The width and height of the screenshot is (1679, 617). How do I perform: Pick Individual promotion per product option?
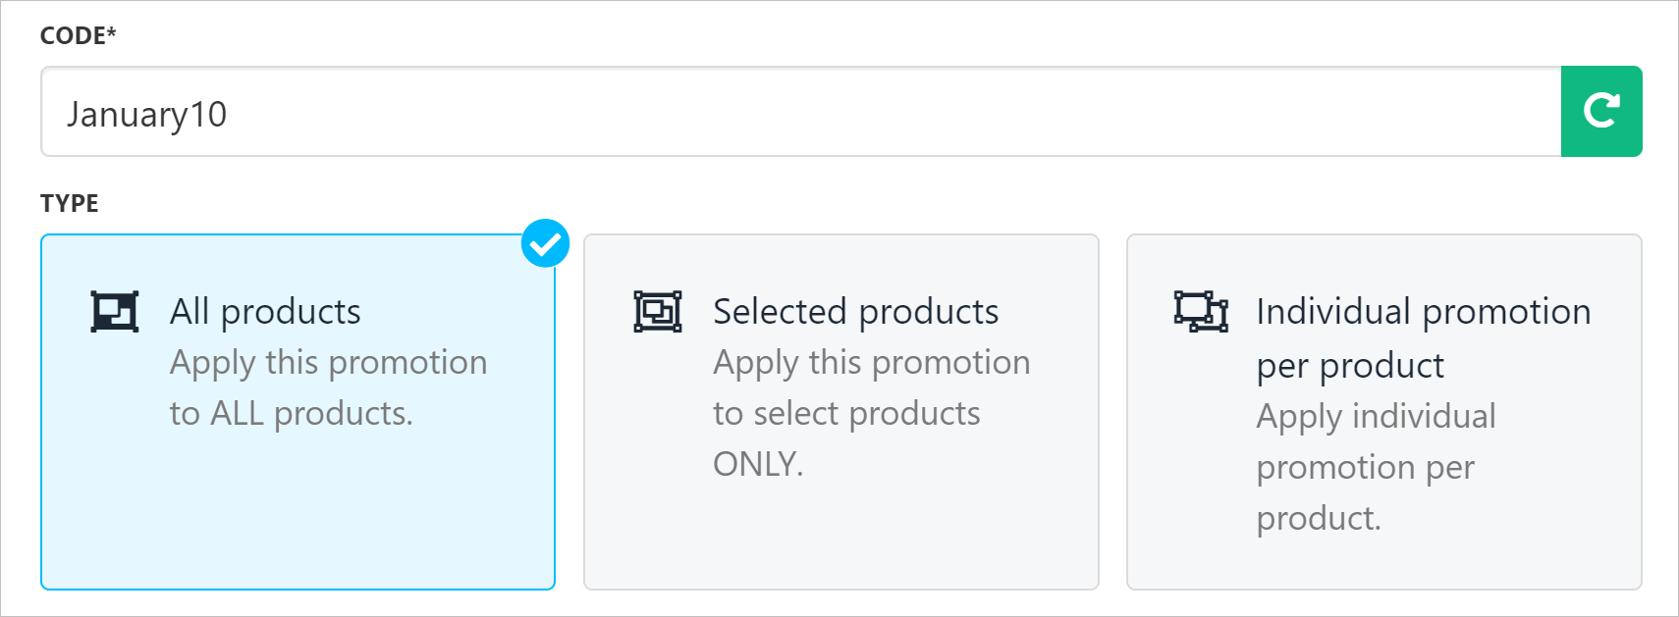click(1384, 412)
